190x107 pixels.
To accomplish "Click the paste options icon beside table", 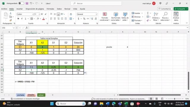I will tap(85, 73).
